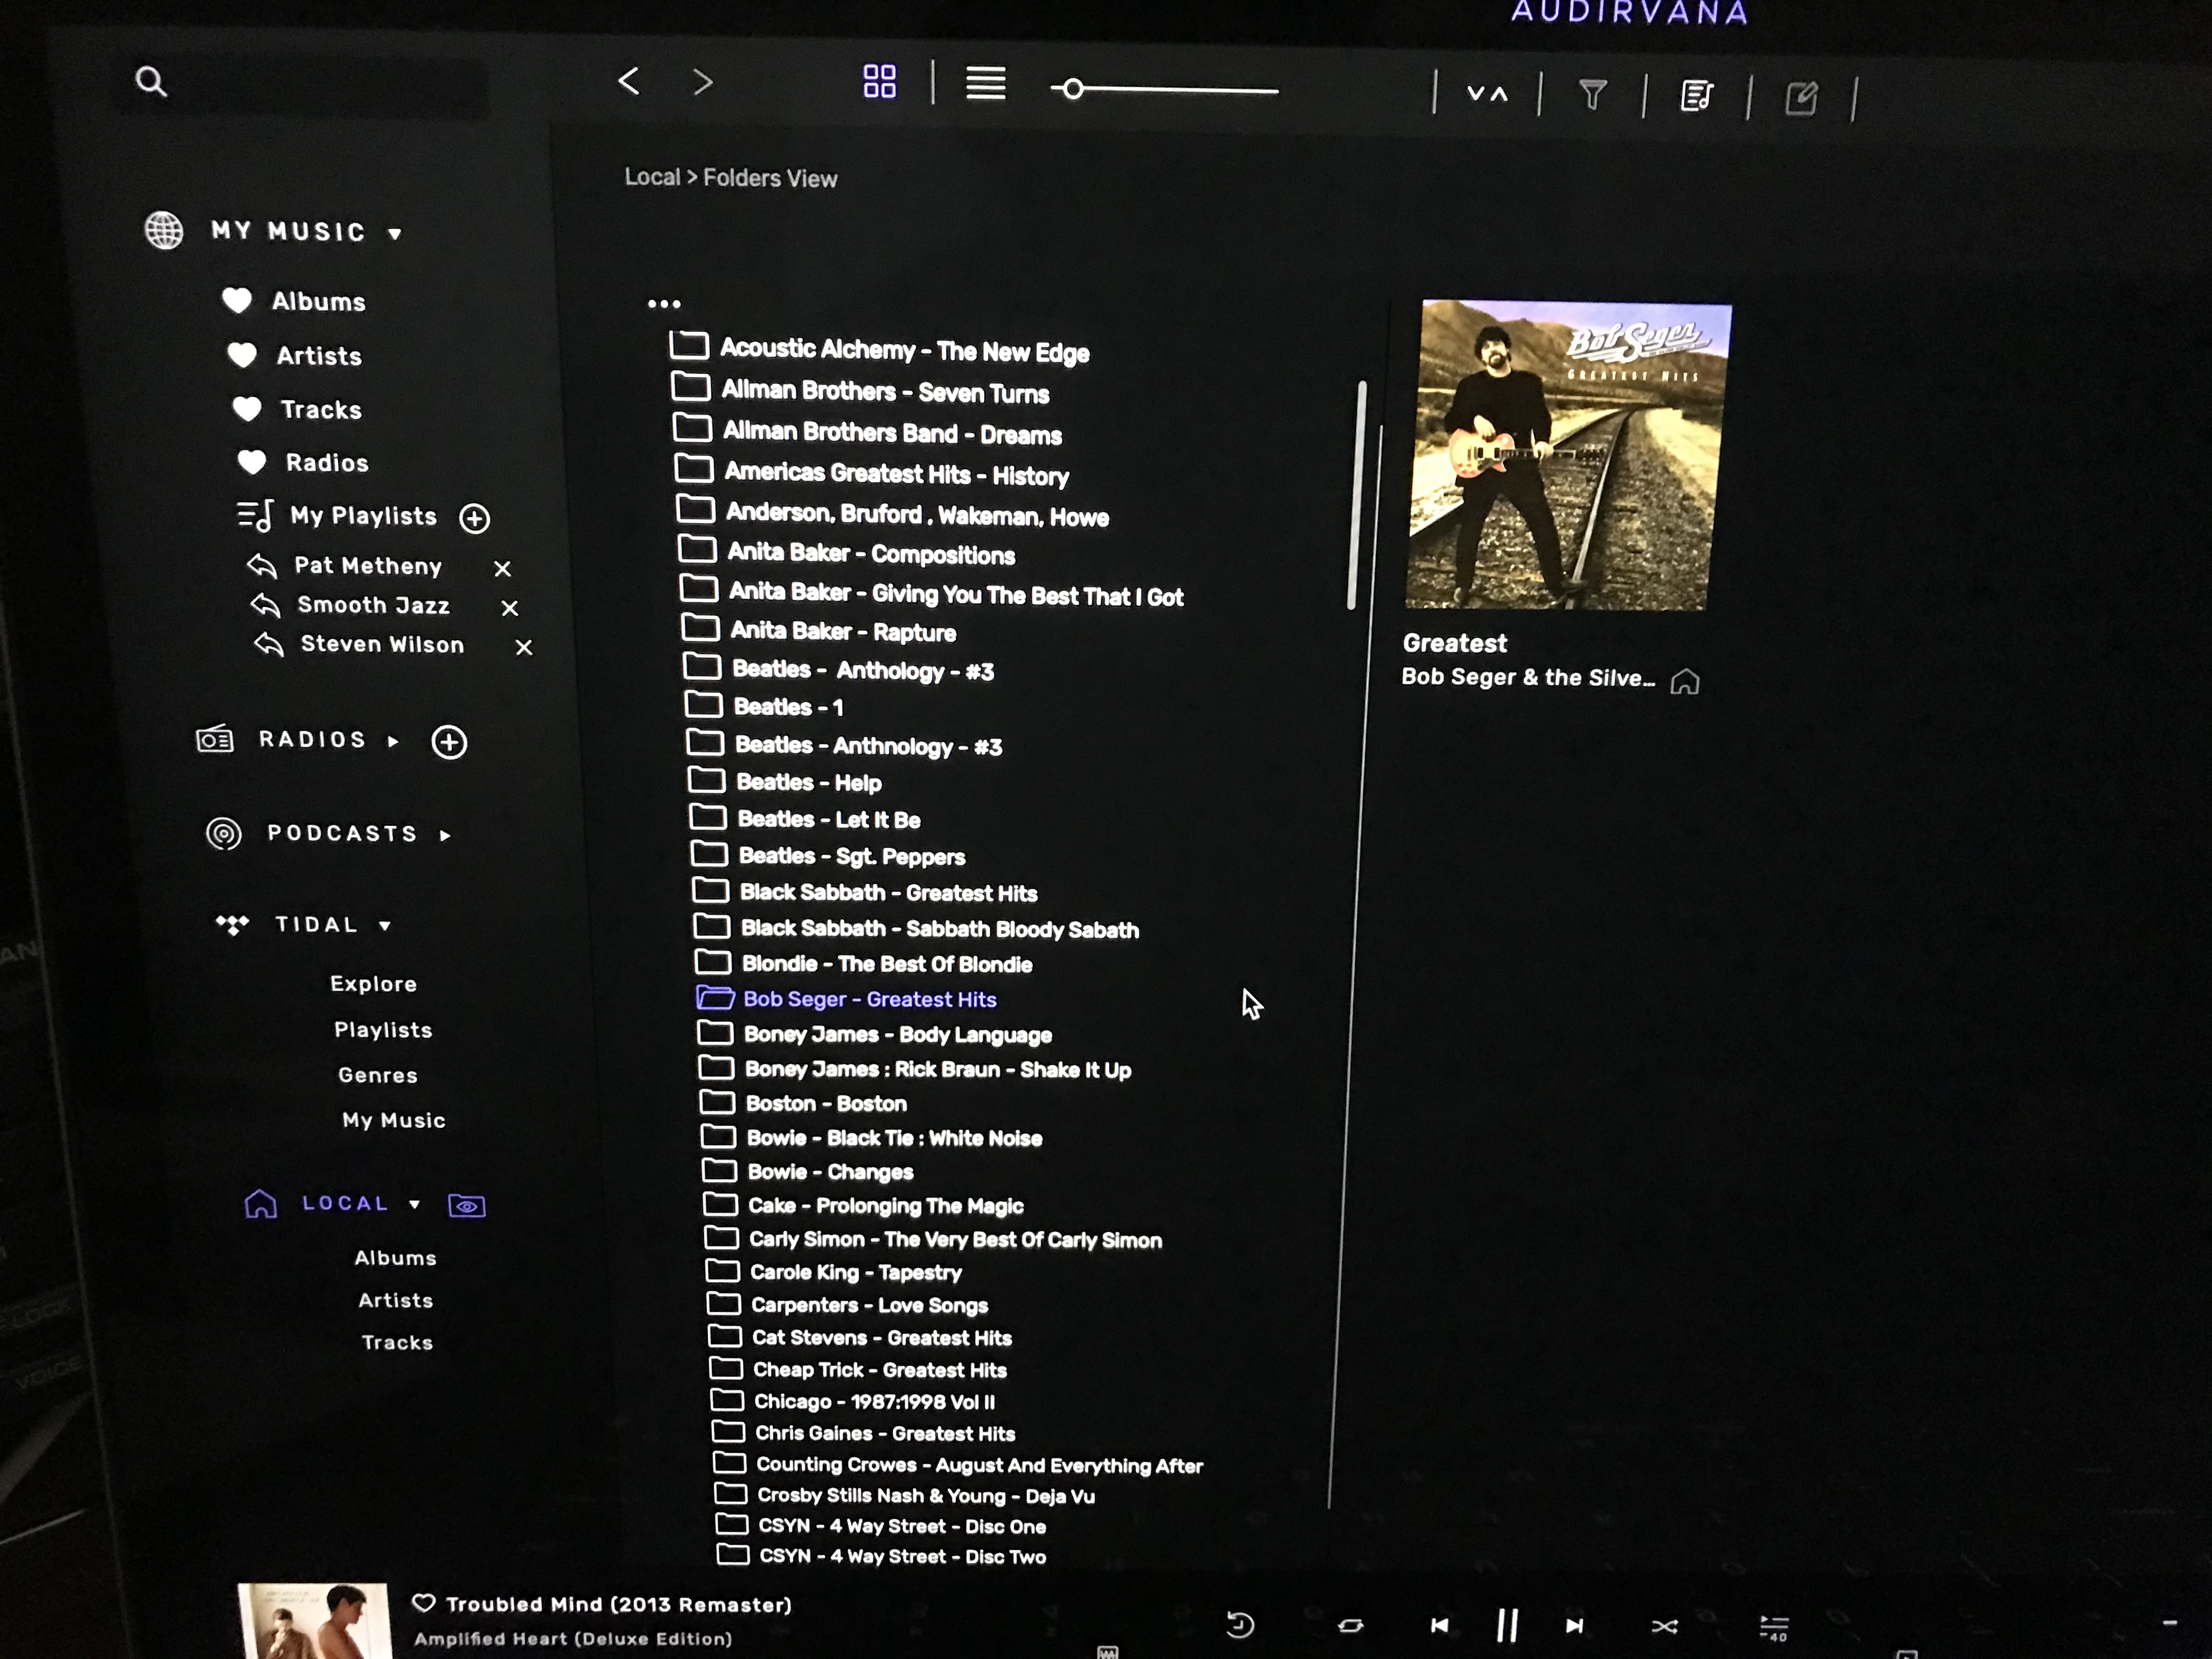
Task: Click the edit metadata pencil icon
Action: (1801, 98)
